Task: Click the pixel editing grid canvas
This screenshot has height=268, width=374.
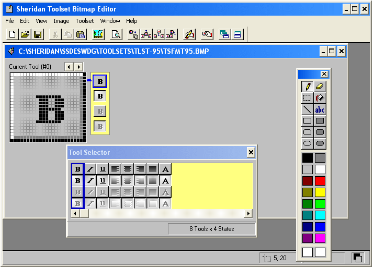Action: click(48, 107)
